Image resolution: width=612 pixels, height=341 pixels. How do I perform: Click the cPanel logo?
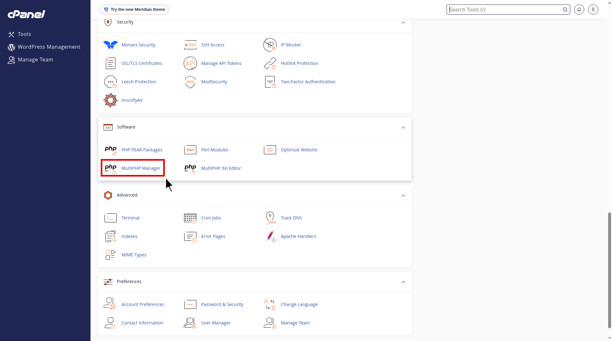click(x=26, y=14)
